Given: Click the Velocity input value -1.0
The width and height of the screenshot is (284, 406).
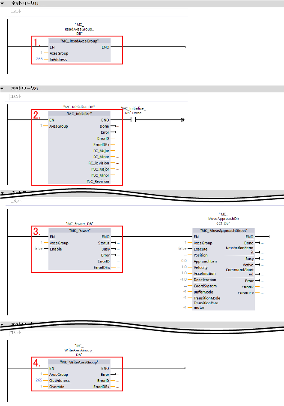Looking at the screenshot, I should [x=183, y=267].
